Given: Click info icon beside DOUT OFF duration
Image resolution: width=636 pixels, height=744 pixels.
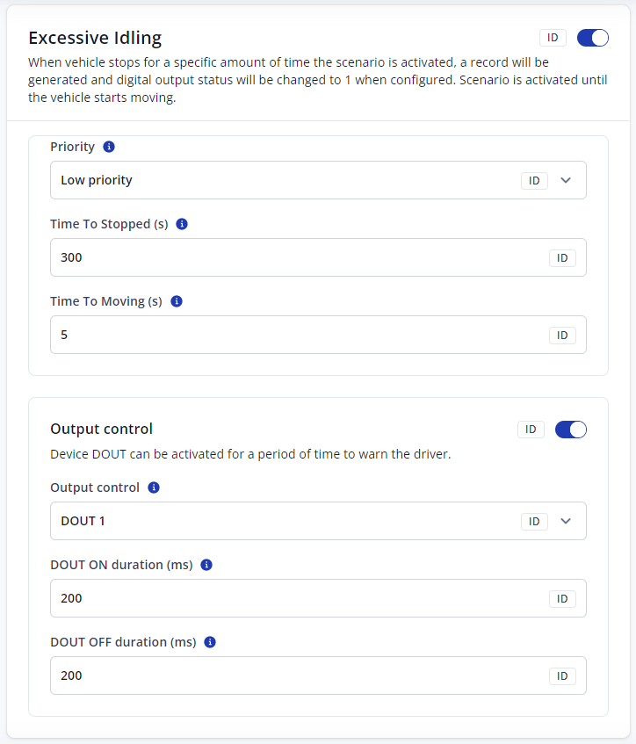Looking at the screenshot, I should coord(210,642).
